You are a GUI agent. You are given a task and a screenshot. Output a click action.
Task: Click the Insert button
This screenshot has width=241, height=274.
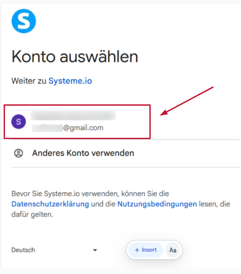146,250
